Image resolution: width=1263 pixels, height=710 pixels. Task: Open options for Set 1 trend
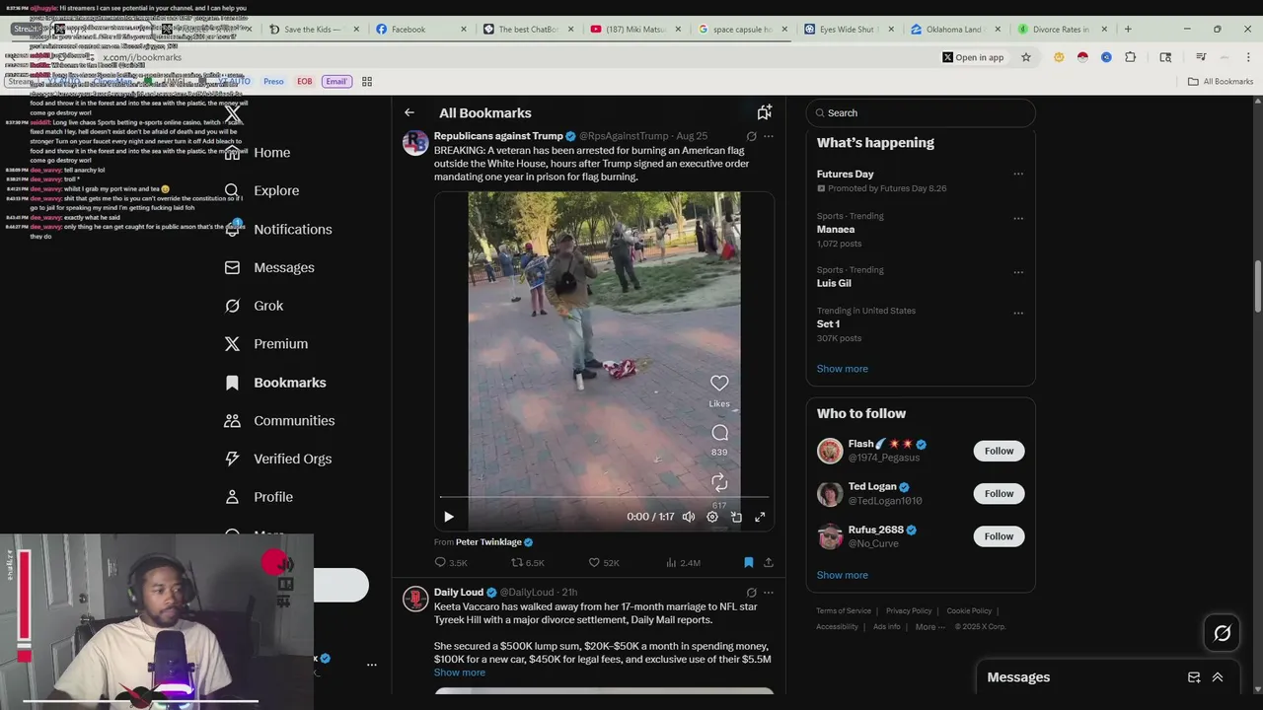[1018, 314]
